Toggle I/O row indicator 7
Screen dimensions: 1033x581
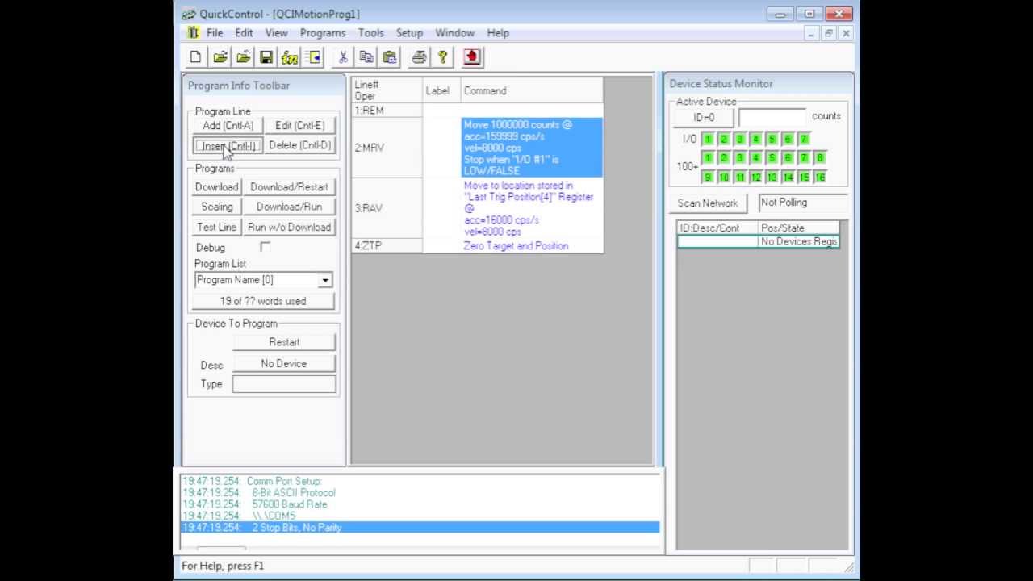804,139
